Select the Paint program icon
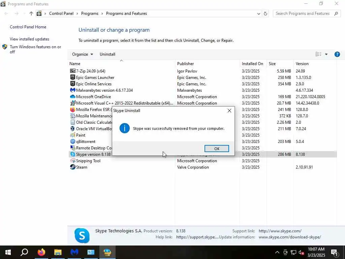This screenshot has width=345, height=259. coord(73,135)
